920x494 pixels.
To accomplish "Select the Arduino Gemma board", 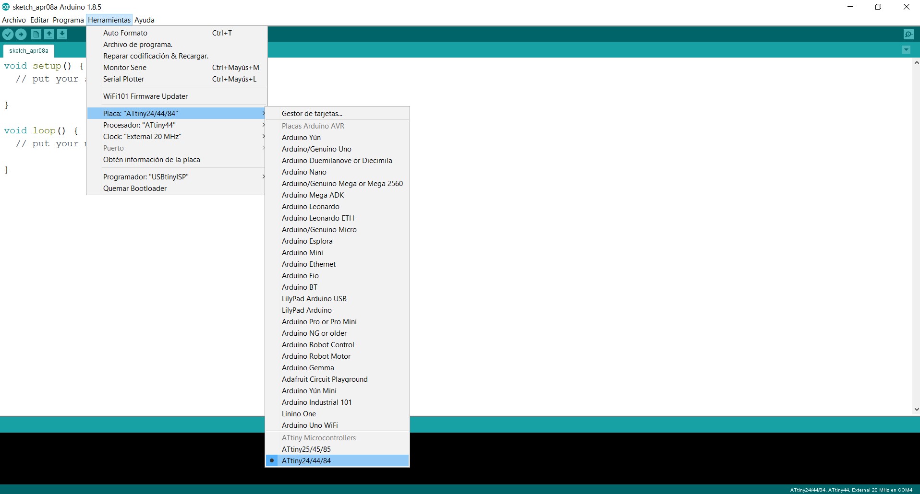I will [x=337, y=368].
